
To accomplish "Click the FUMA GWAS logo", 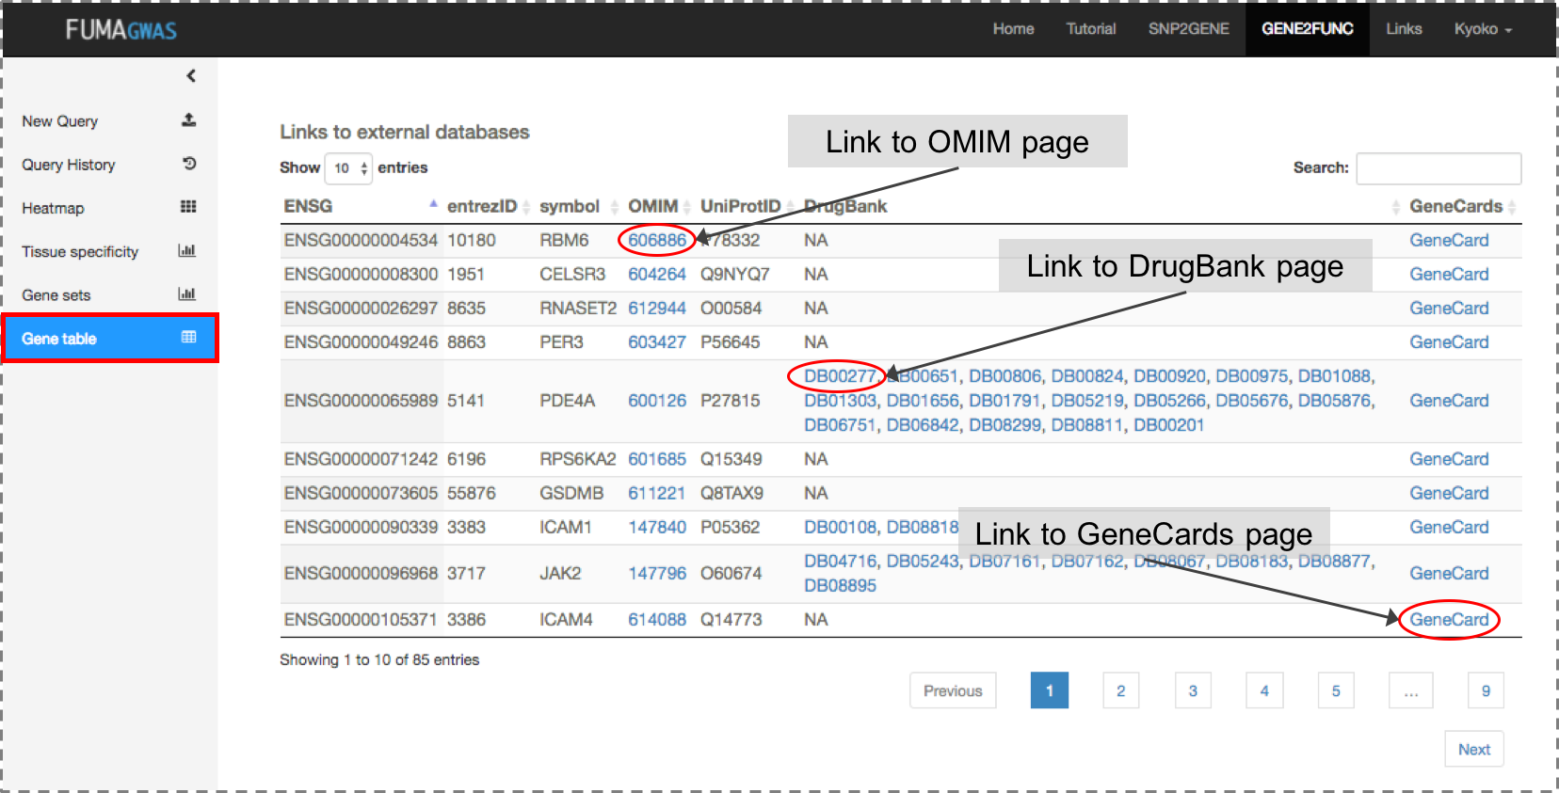I will pos(121,30).
